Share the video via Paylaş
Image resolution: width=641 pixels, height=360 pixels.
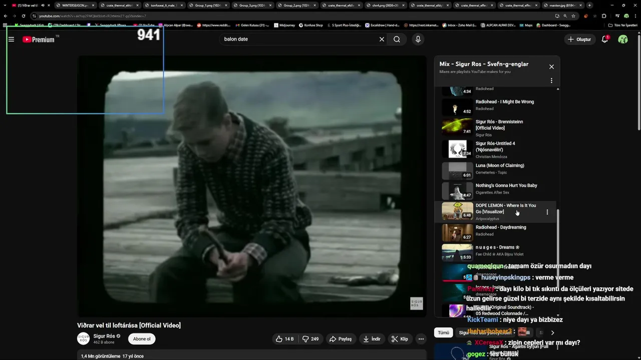pos(341,339)
